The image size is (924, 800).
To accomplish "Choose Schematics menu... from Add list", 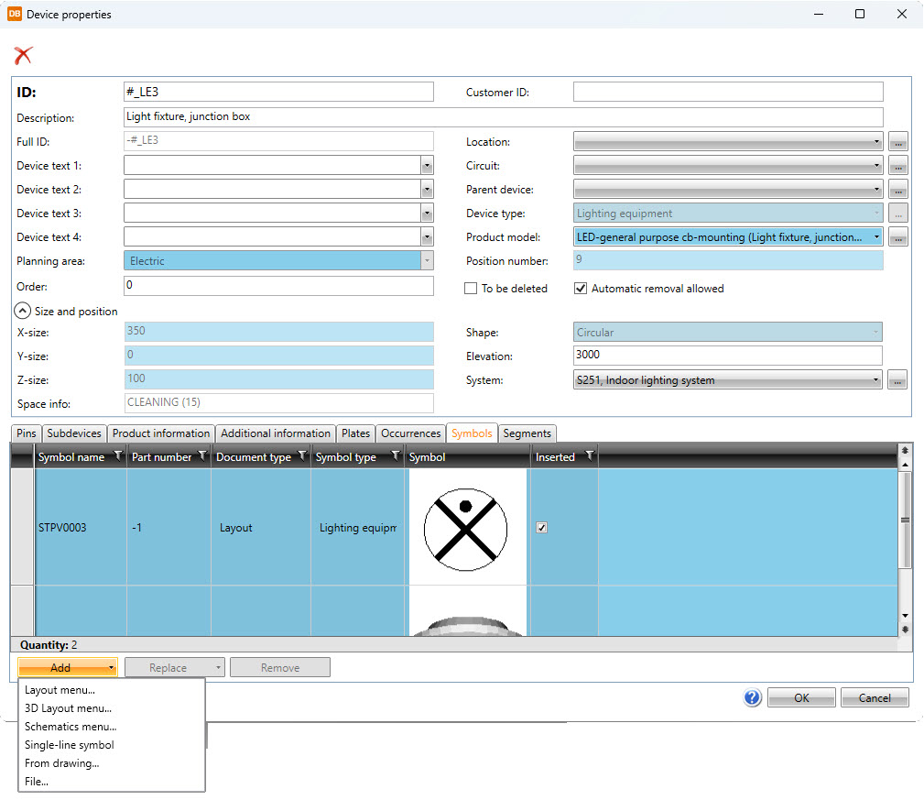I will point(71,727).
